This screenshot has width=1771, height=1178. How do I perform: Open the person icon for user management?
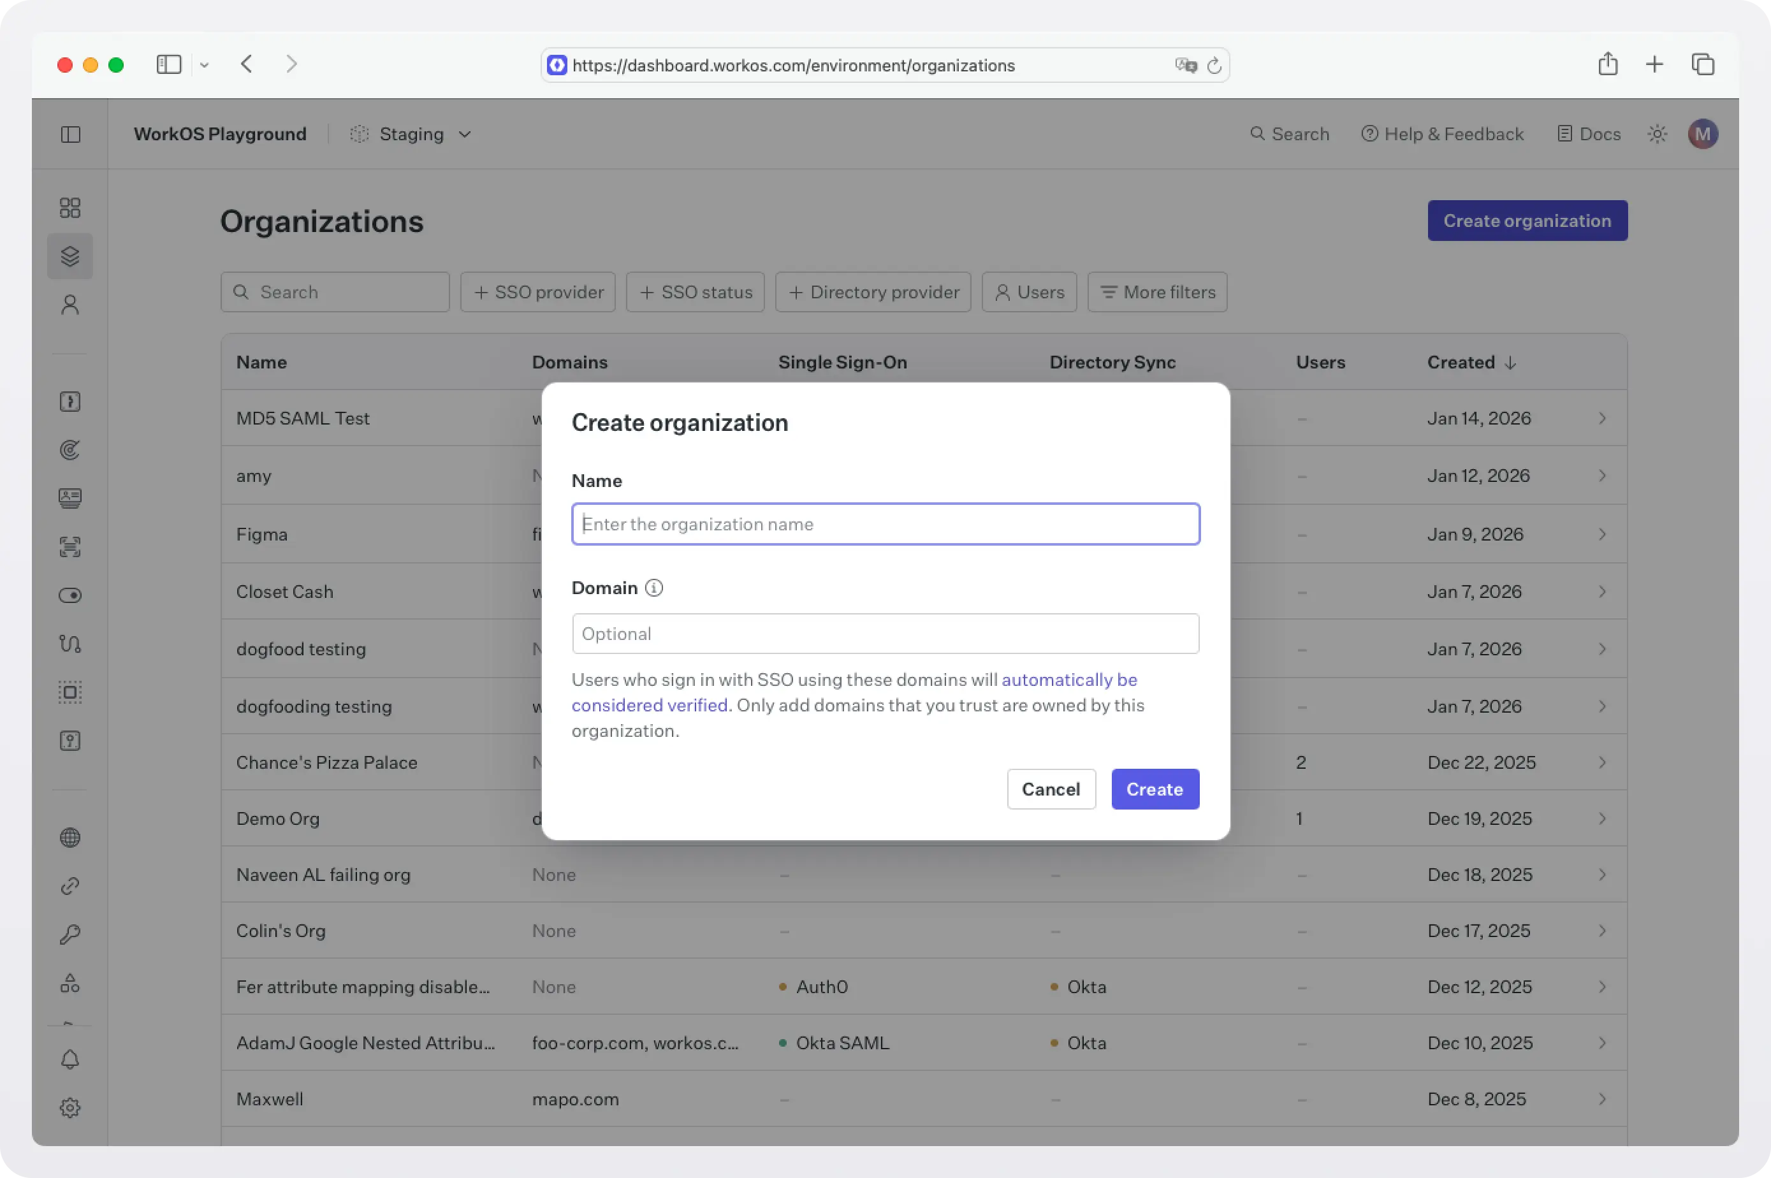(70, 304)
